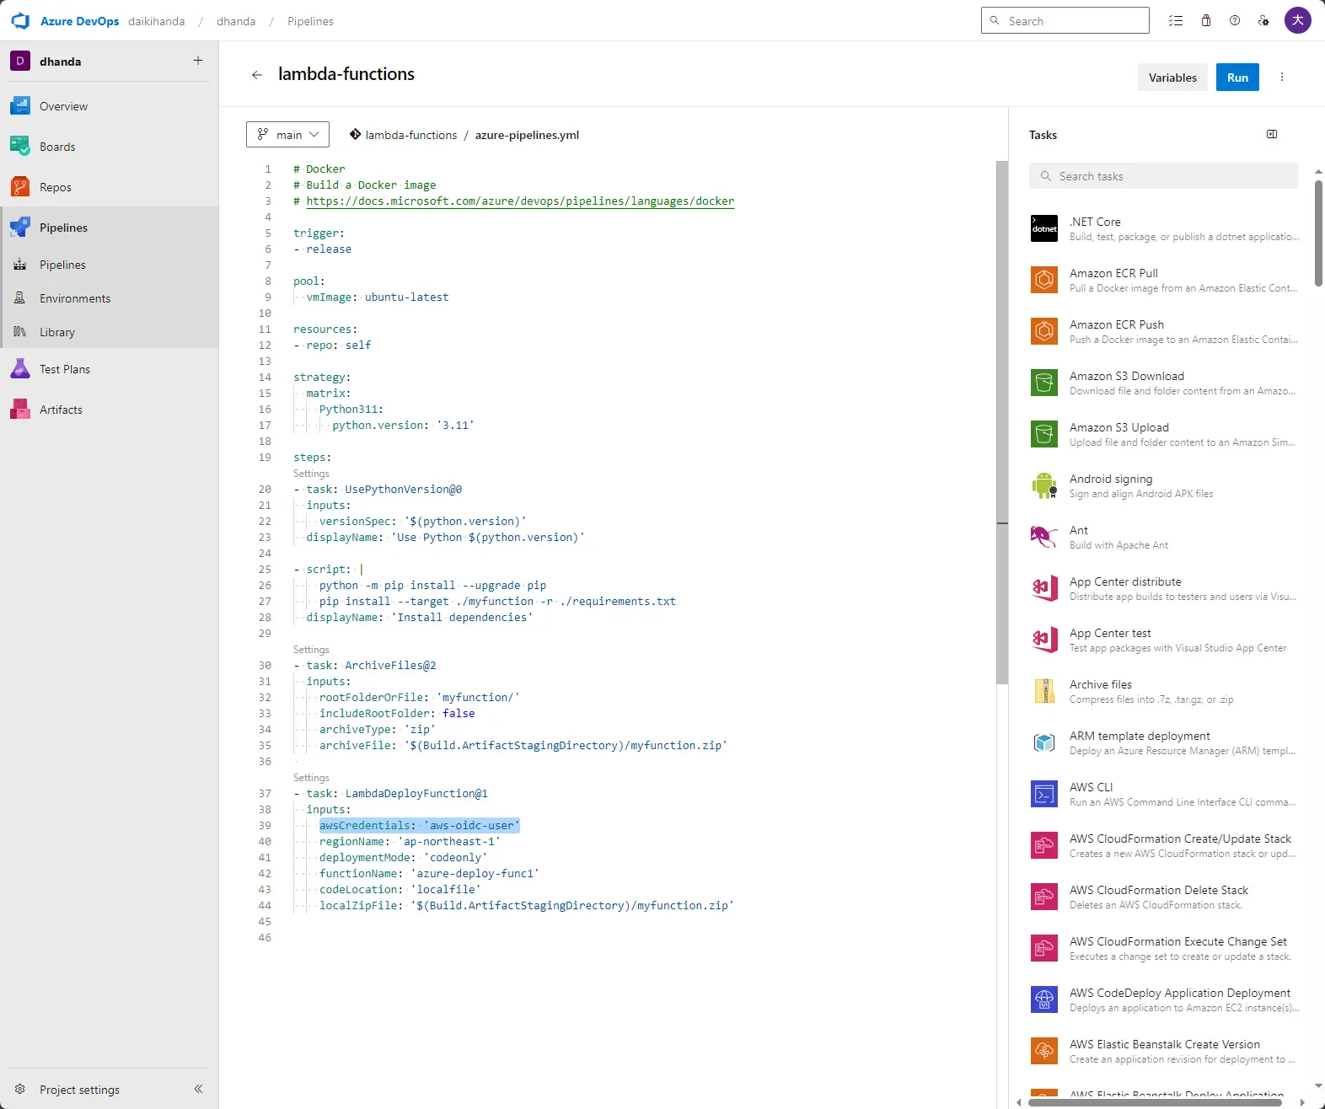Click the Pipelines section header in sidebar
This screenshot has height=1109, width=1325.
click(x=110, y=228)
